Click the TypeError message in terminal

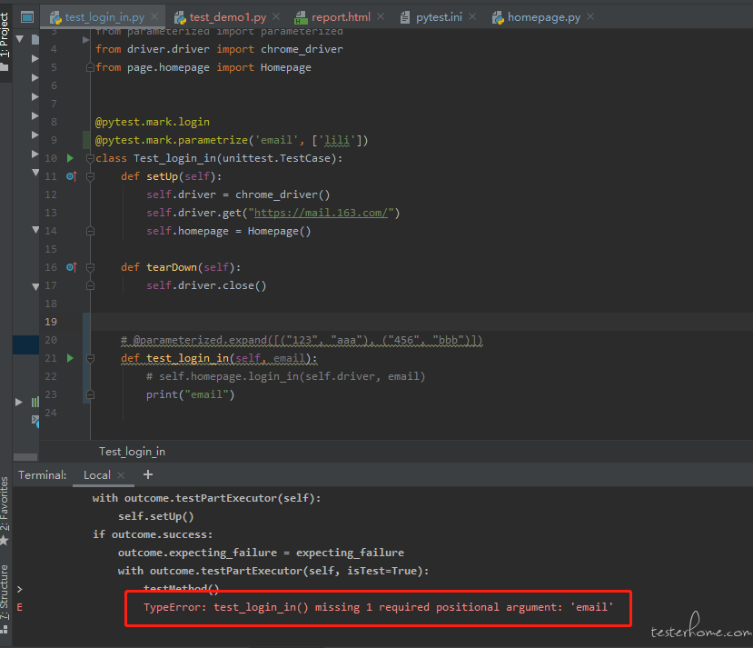378,607
